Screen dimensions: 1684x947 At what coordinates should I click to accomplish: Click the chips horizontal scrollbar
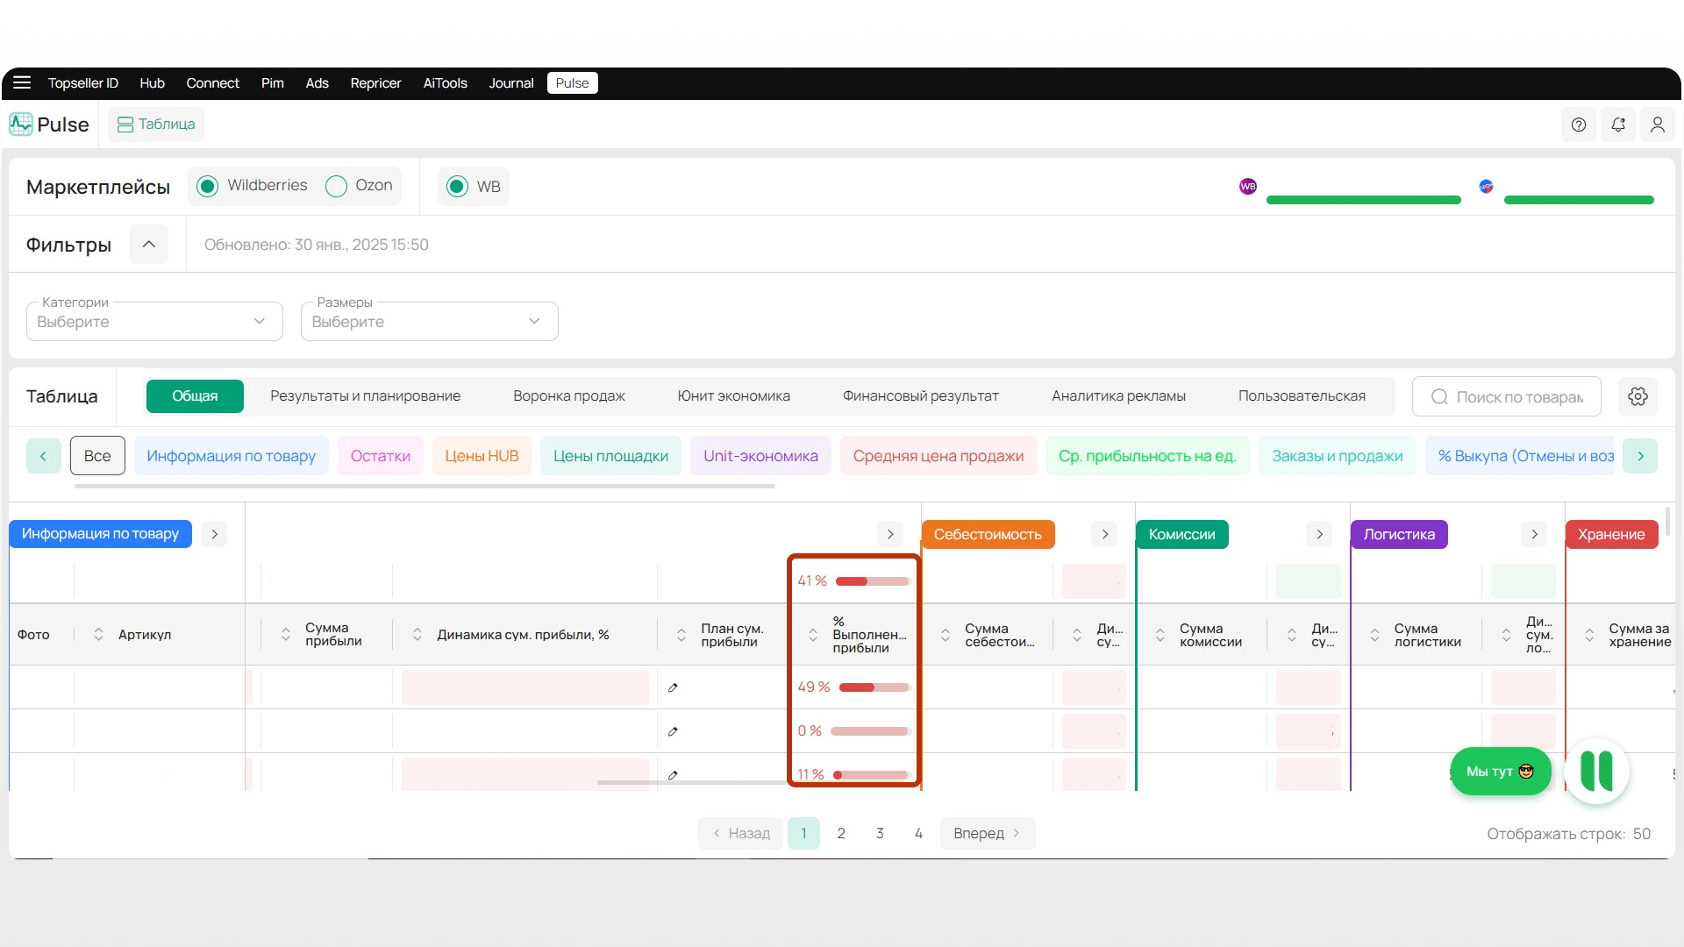tap(425, 487)
